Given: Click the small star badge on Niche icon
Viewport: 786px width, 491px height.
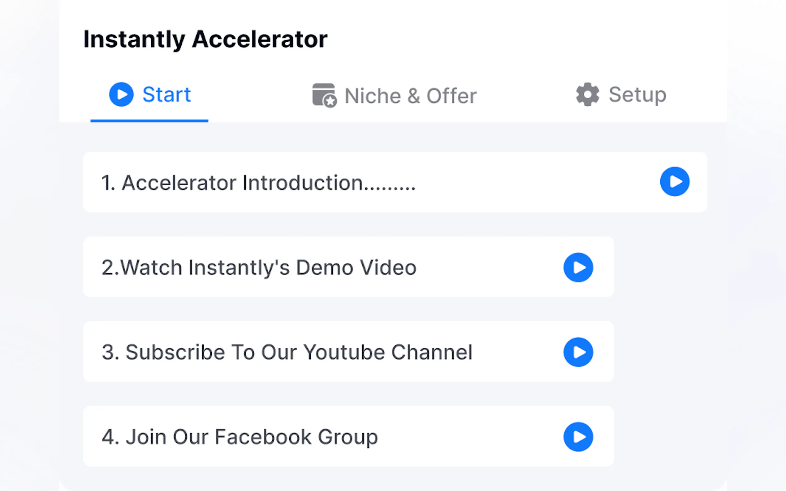Looking at the screenshot, I should point(330,101).
